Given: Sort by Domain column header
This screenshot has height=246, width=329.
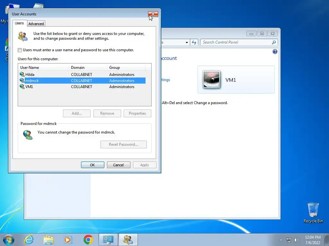Looking at the screenshot, I should pos(88,67).
